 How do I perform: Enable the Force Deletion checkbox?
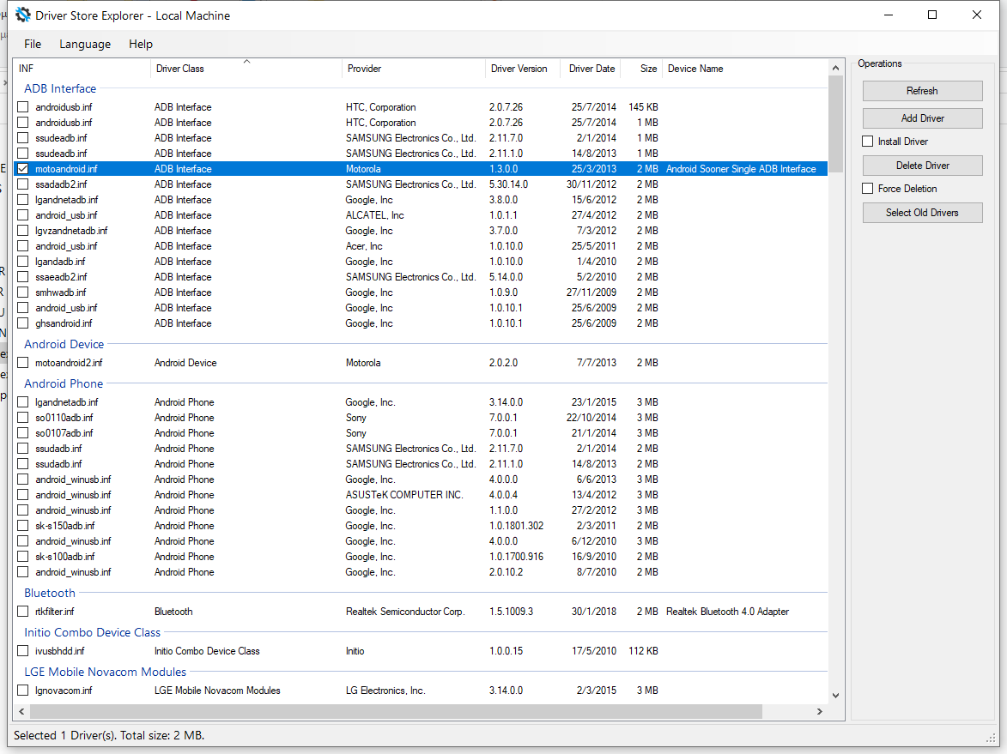tap(868, 189)
